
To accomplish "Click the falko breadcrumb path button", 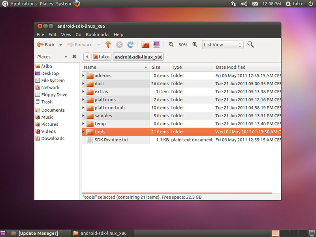I will [x=101, y=56].
